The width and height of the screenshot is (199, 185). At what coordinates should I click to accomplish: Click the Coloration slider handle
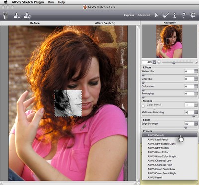click(143, 90)
